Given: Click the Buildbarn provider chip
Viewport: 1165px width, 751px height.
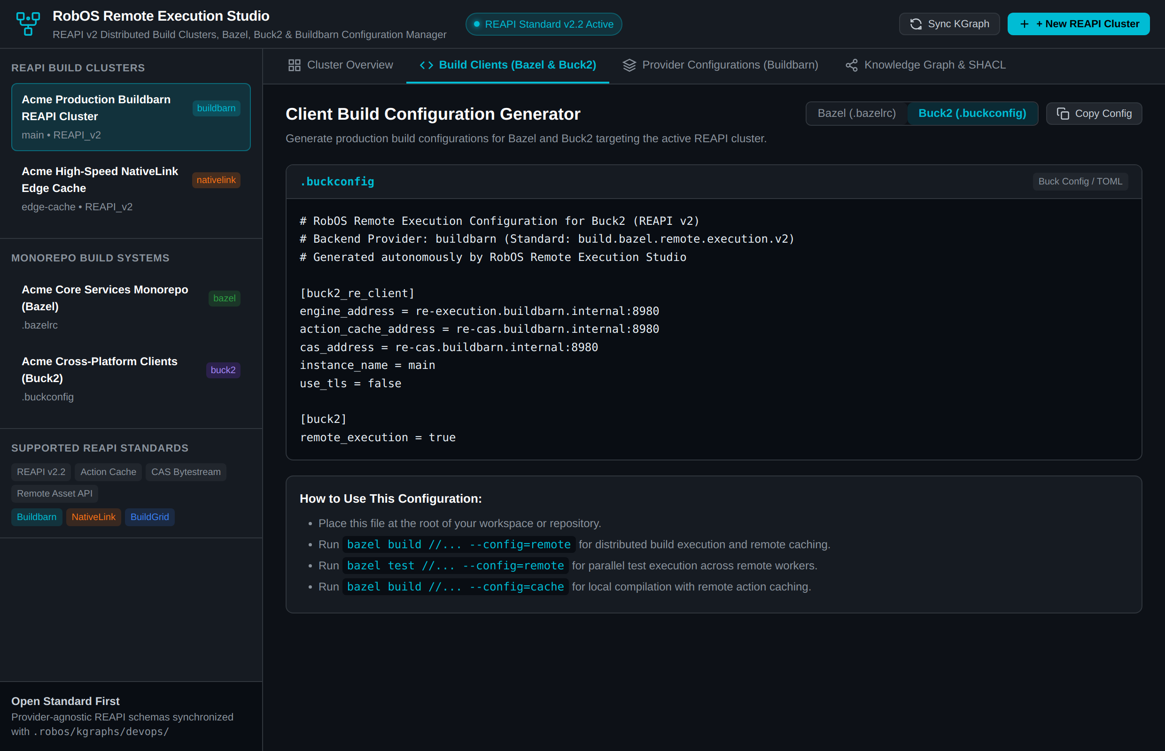Looking at the screenshot, I should click(37, 517).
